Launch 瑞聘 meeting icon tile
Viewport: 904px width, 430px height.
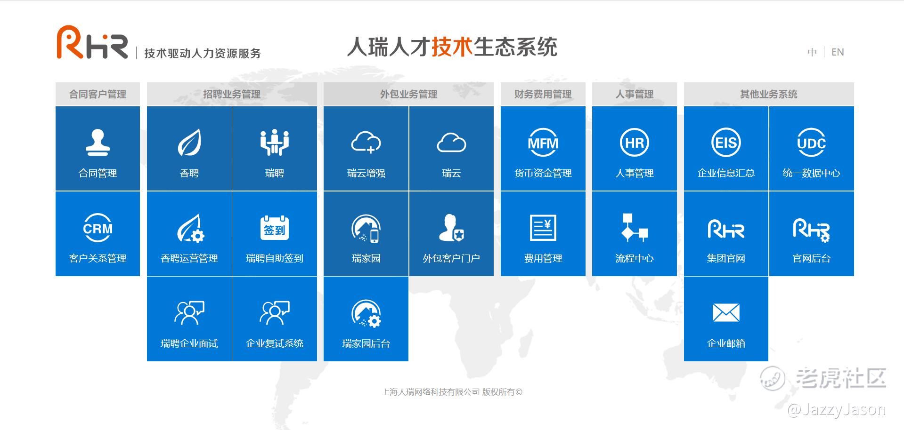pos(275,148)
